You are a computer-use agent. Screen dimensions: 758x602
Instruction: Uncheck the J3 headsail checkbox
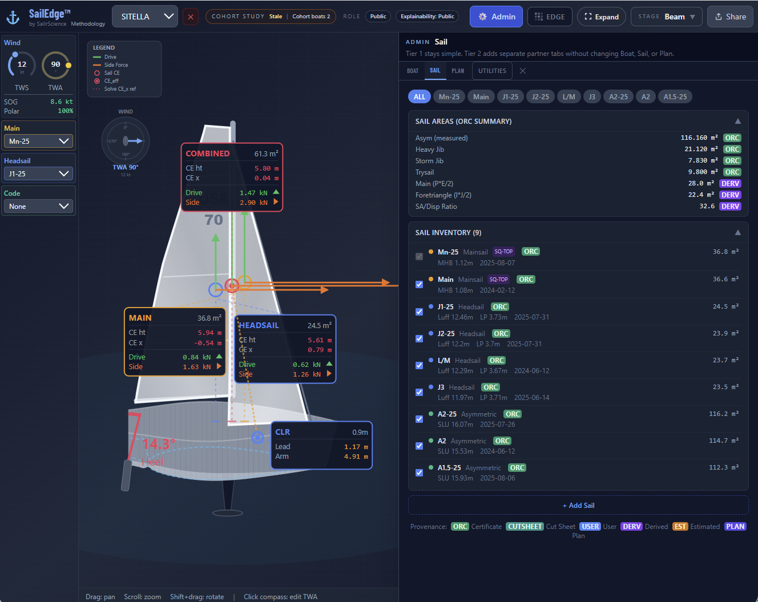420,392
